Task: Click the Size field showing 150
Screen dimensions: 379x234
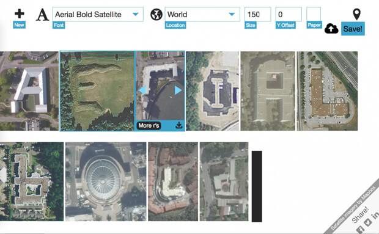Action: tap(258, 14)
